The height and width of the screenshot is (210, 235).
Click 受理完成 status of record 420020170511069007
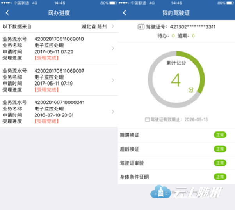(x=46, y=89)
